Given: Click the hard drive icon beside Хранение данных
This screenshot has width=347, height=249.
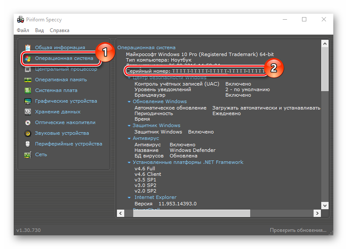Looking at the screenshot, I should (28, 112).
